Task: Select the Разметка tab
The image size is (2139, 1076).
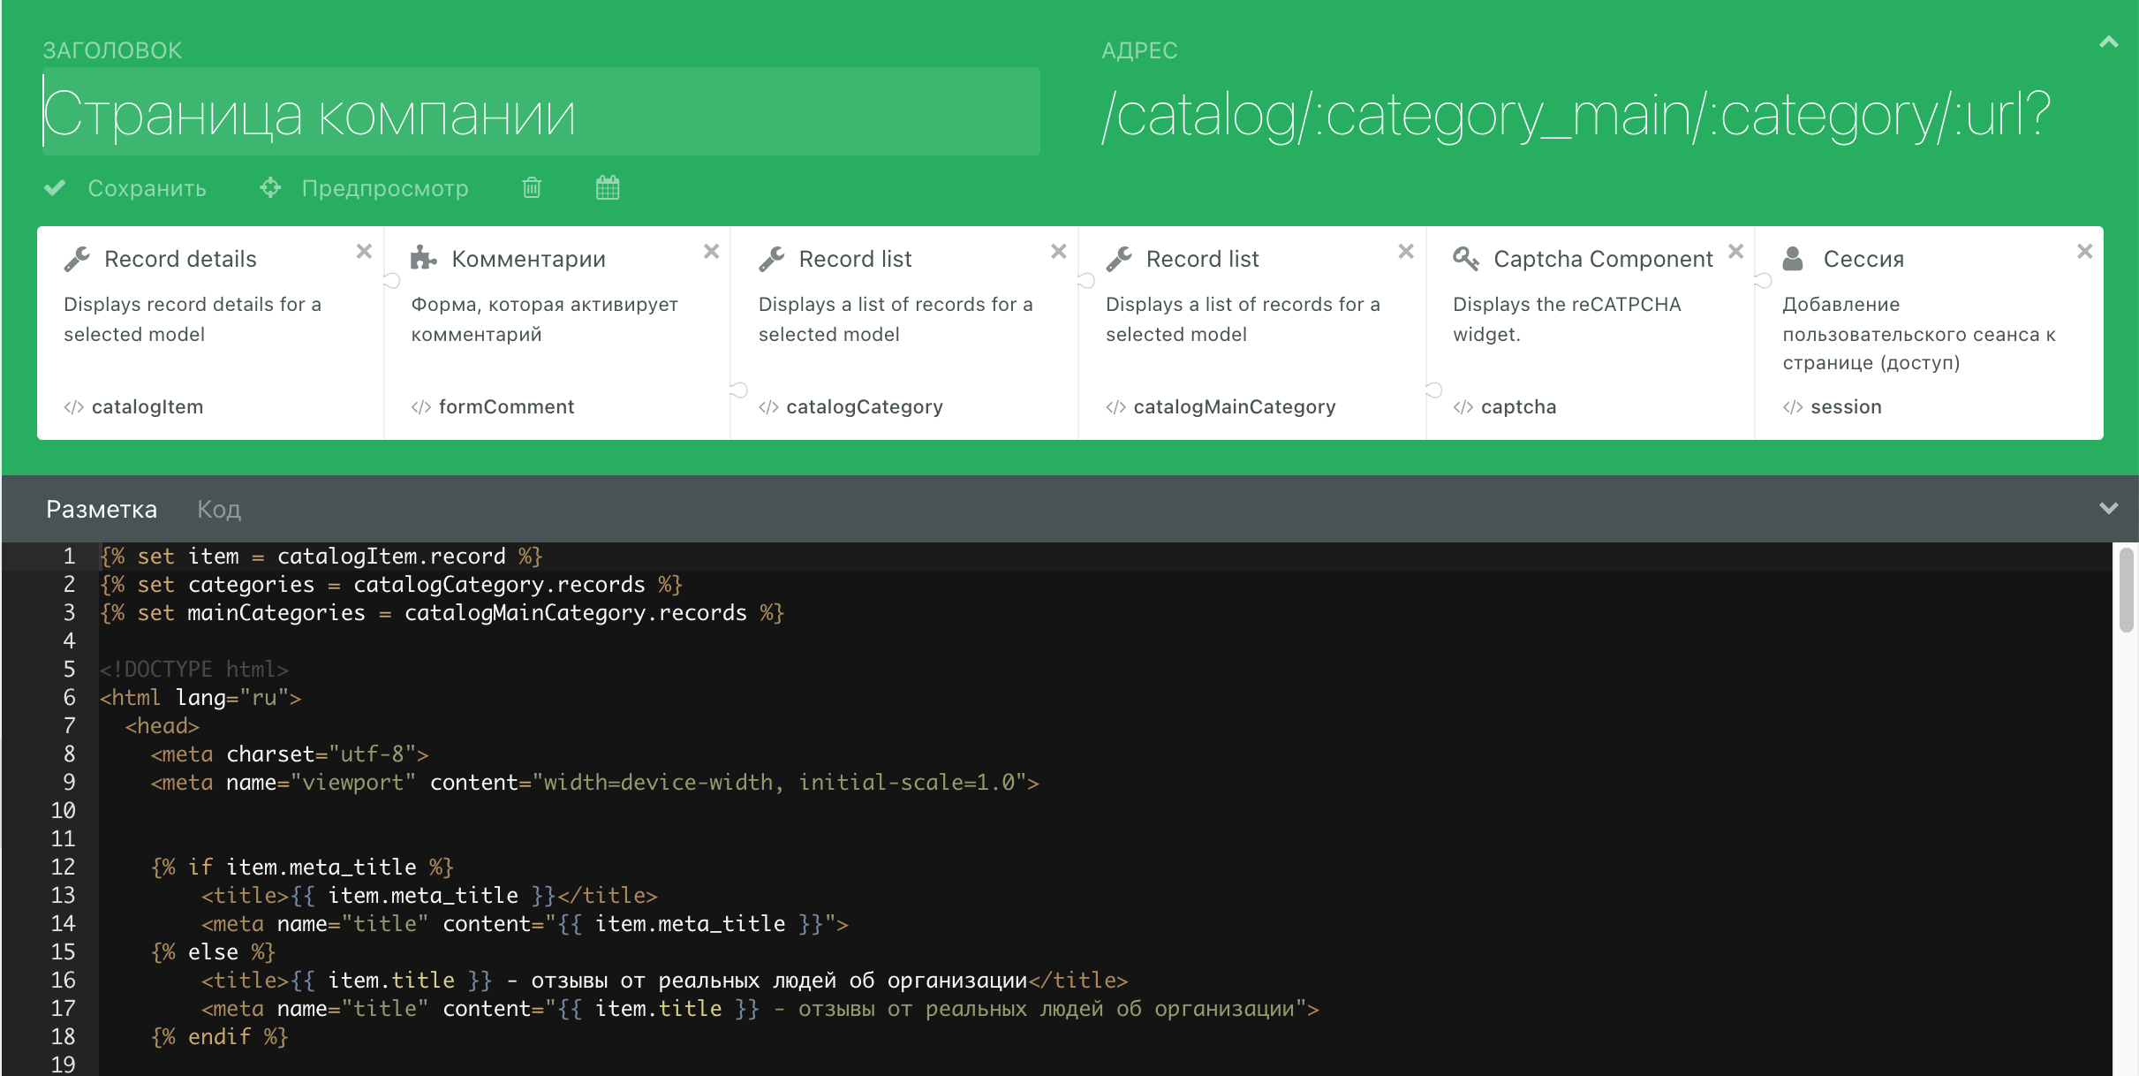Action: point(102,510)
